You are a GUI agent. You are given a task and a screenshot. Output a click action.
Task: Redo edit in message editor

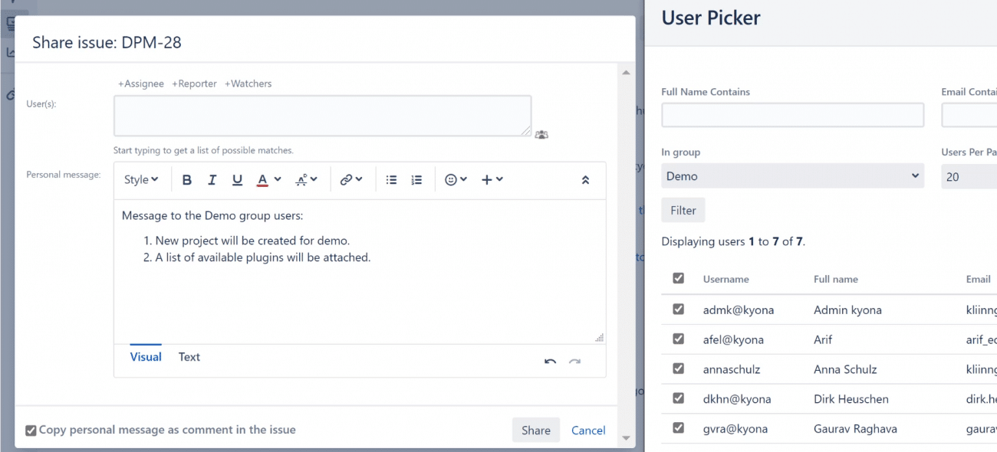(x=574, y=361)
